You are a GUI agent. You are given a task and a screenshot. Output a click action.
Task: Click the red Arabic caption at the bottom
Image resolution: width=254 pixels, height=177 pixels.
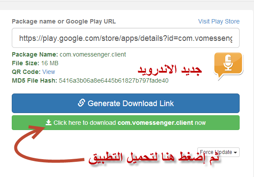(154, 158)
